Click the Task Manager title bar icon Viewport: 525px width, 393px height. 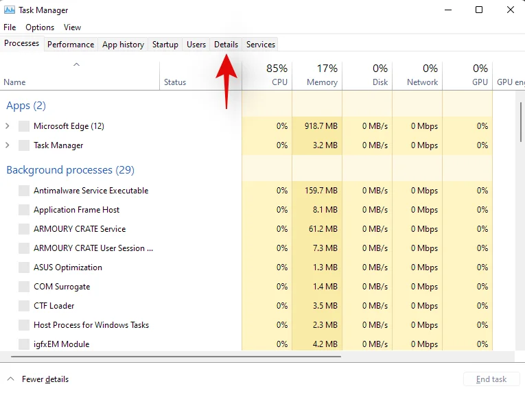[9, 10]
